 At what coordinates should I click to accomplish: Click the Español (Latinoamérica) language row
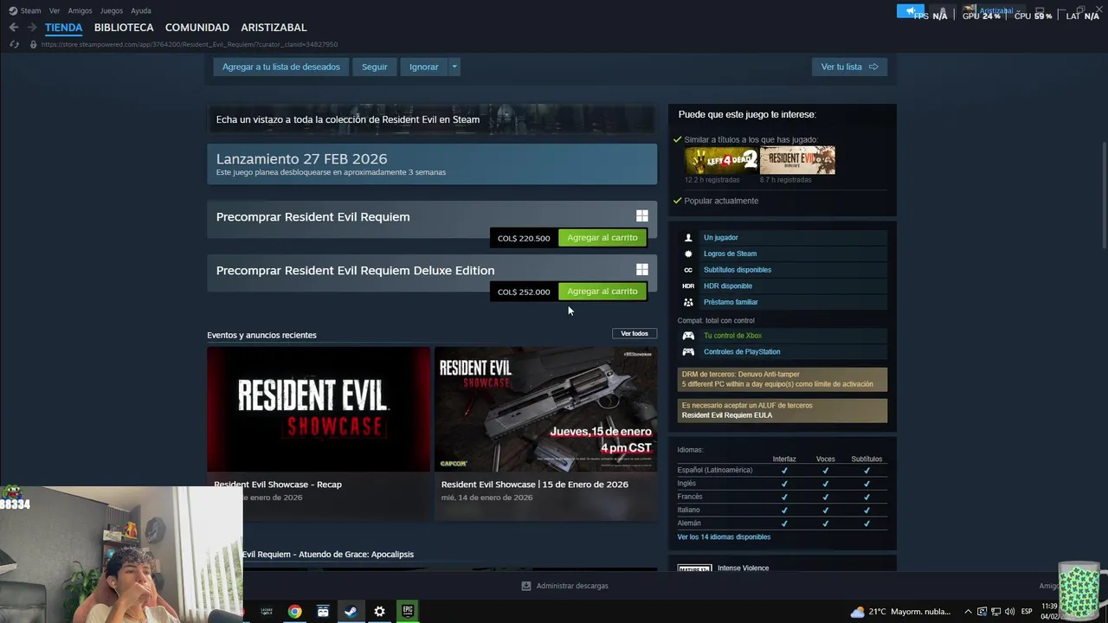click(x=782, y=470)
